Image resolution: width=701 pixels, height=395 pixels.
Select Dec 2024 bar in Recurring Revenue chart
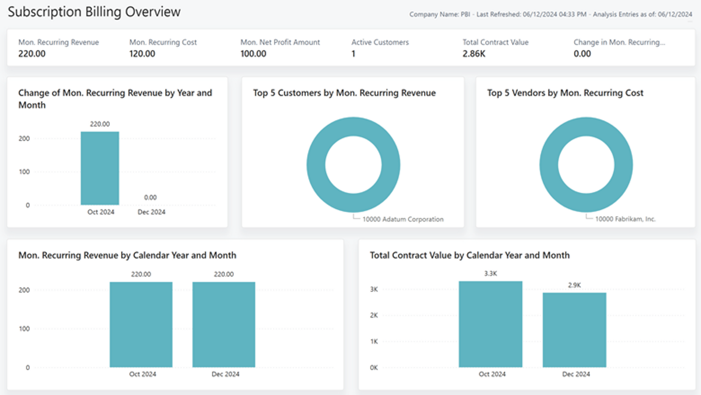tap(224, 324)
